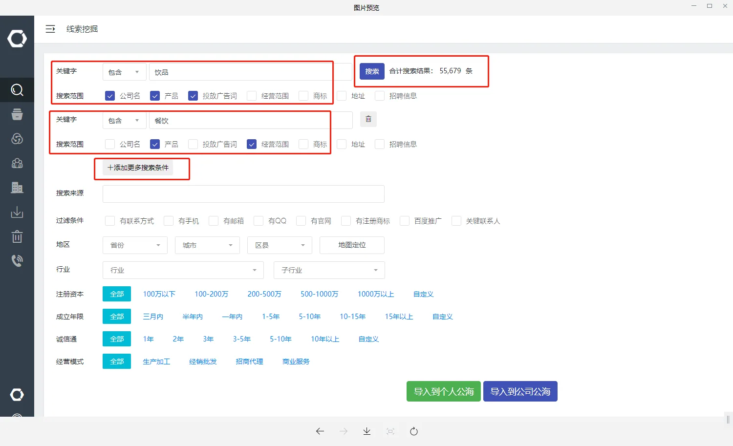The width and height of the screenshot is (733, 446).
Task: Expand the 城市 dropdown
Action: [207, 245]
